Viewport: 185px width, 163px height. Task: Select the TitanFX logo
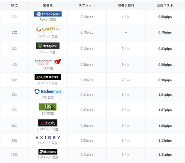(48, 46)
